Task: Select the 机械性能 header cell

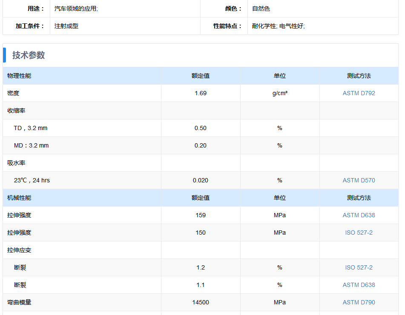Action: [82, 198]
